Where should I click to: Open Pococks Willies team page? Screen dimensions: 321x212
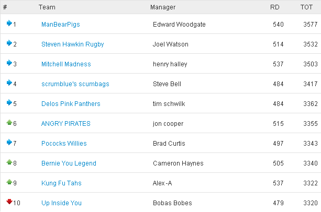[64, 143]
